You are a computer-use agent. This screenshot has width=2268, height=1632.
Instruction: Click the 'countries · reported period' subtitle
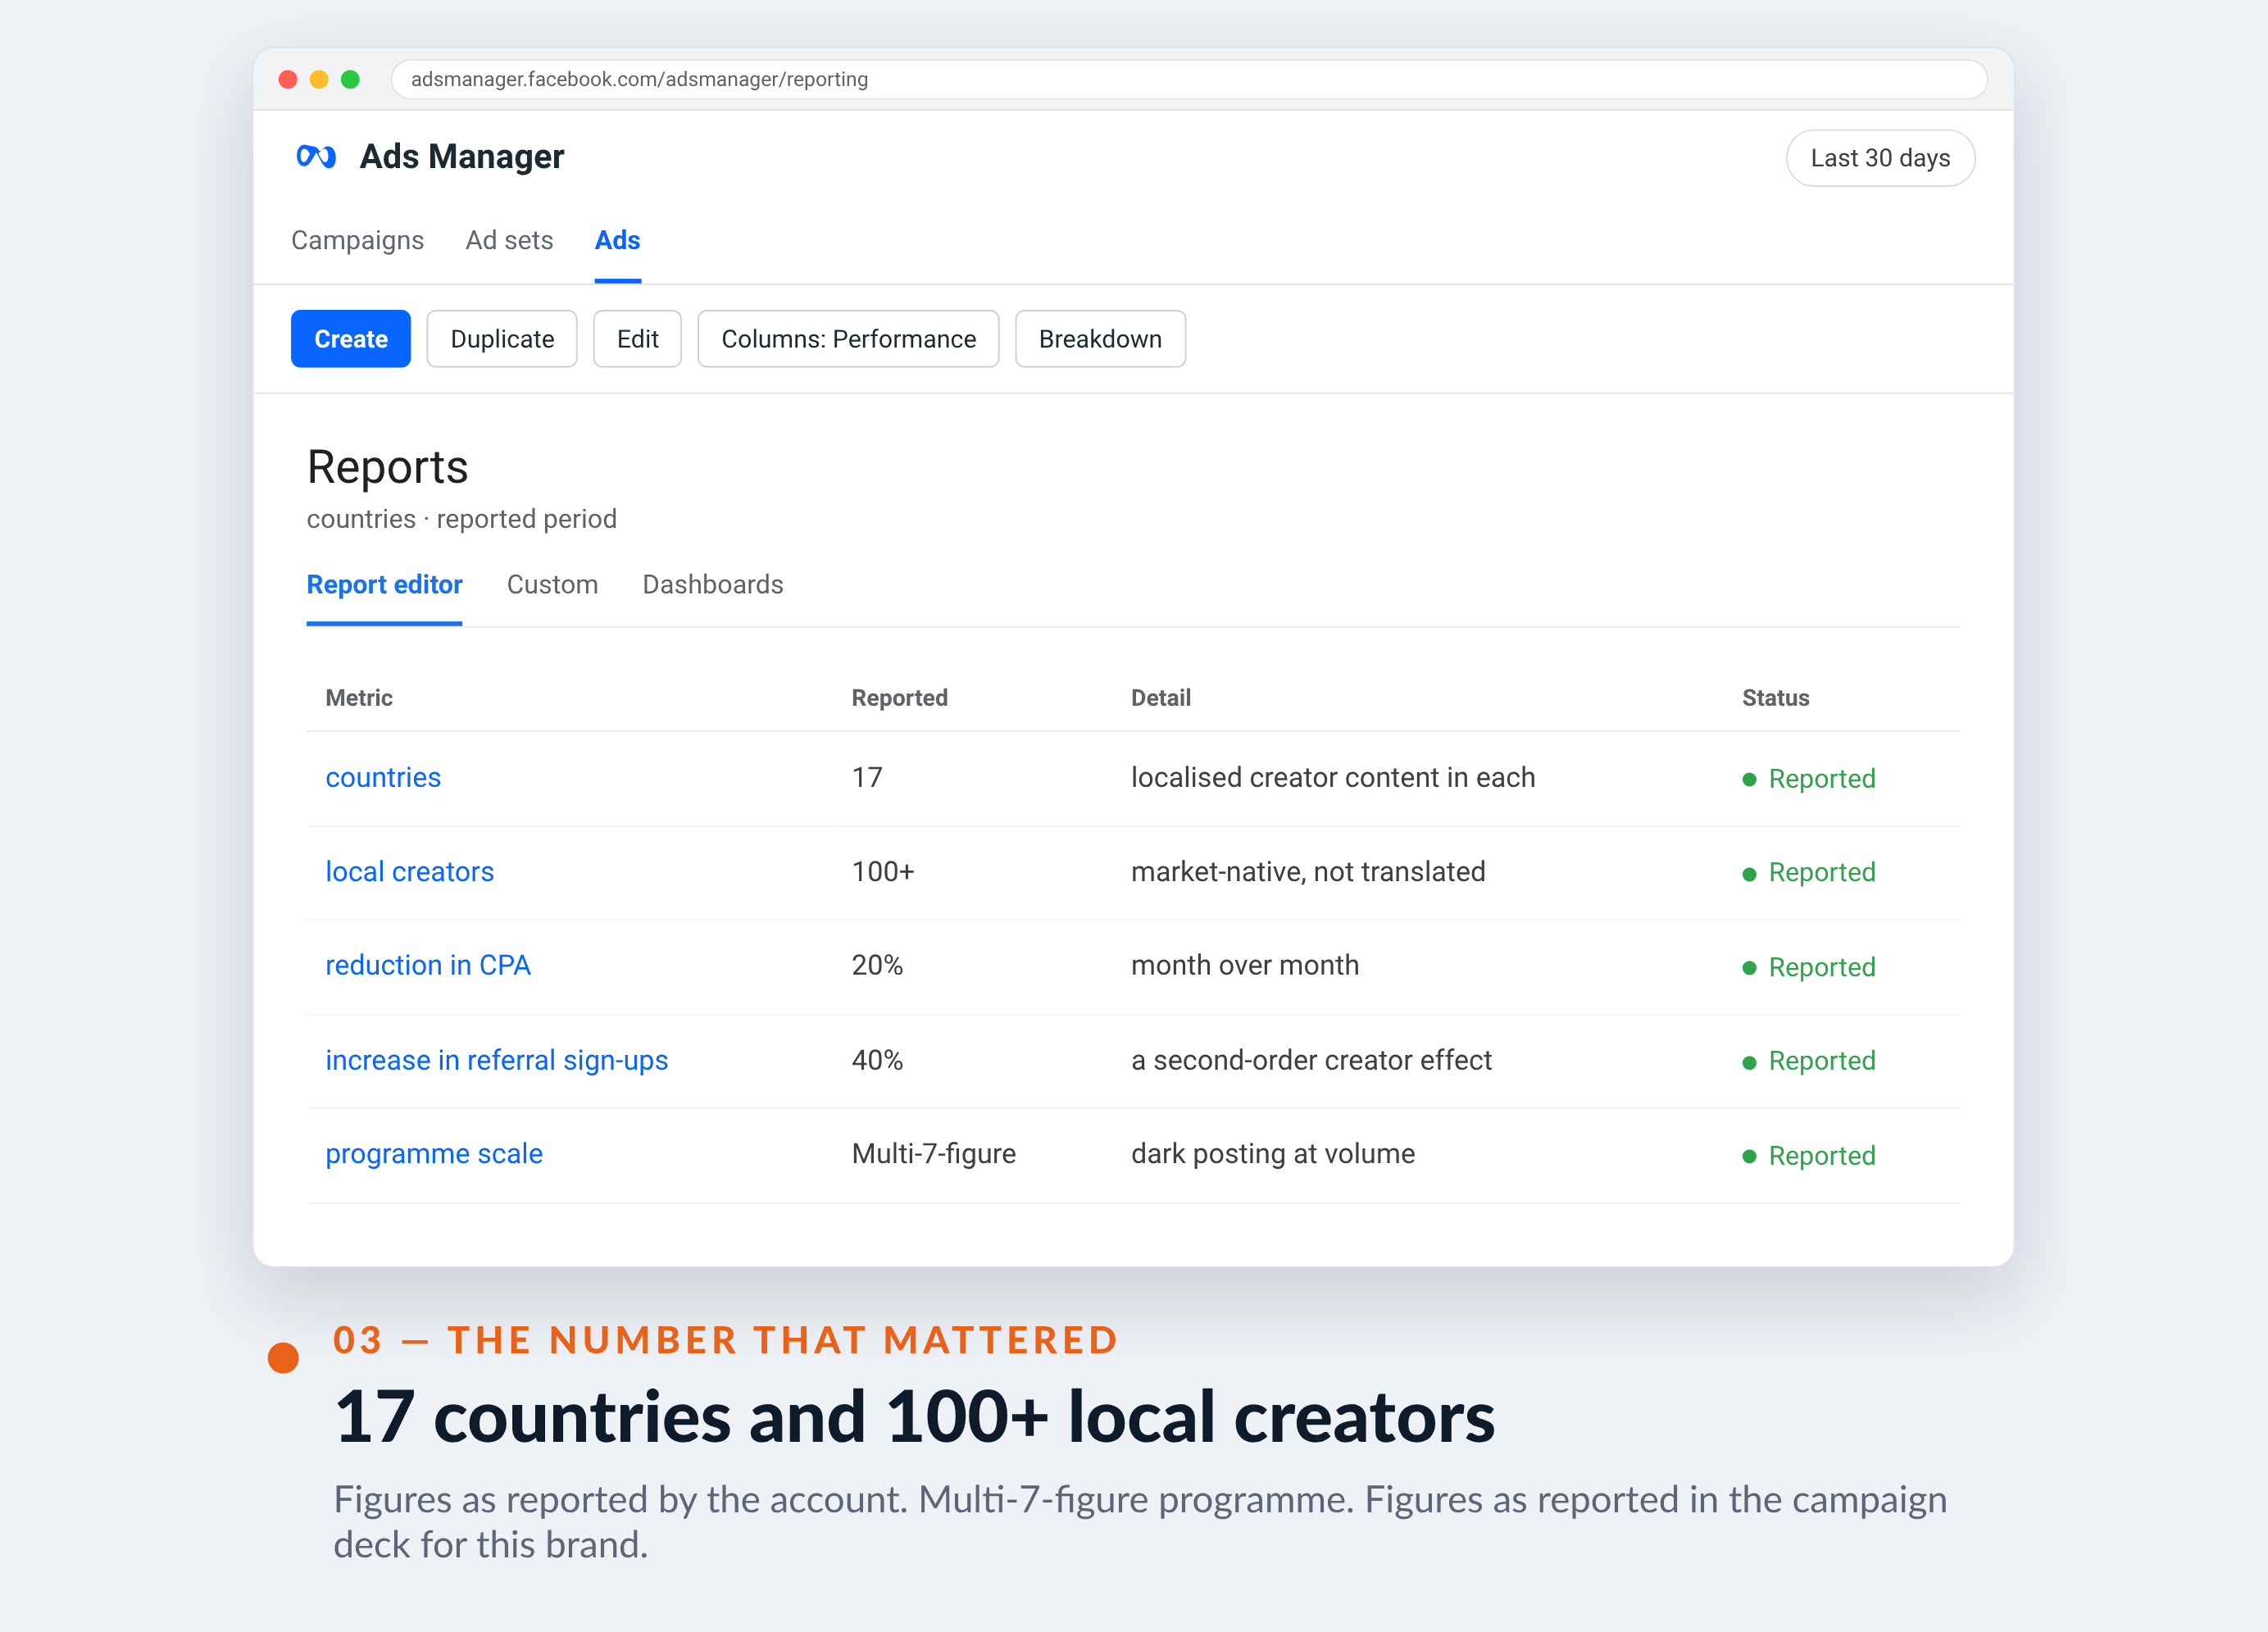tap(461, 519)
